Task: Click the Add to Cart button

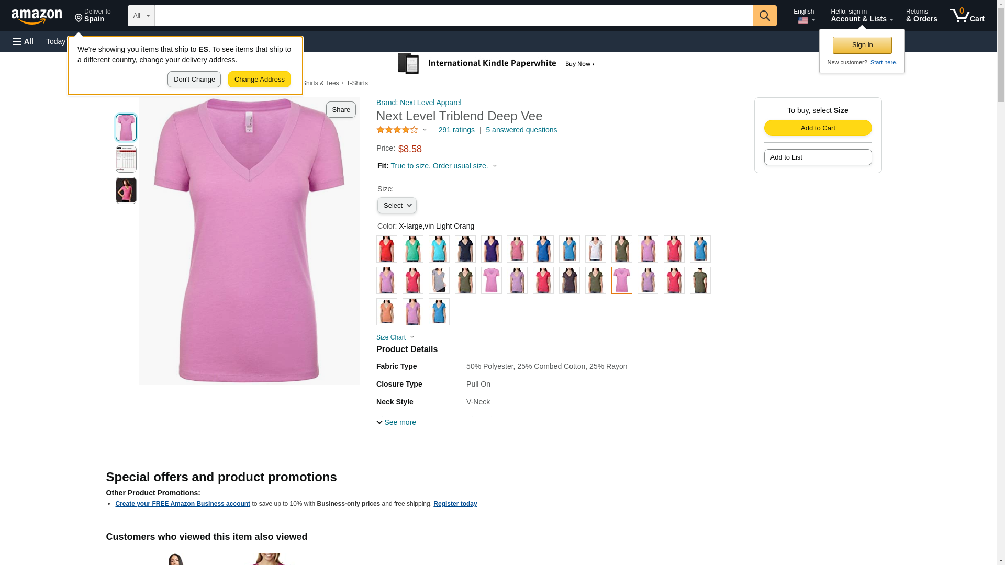Action: [818, 128]
